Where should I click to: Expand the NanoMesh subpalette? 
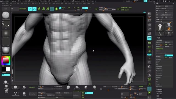click(x=159, y=92)
